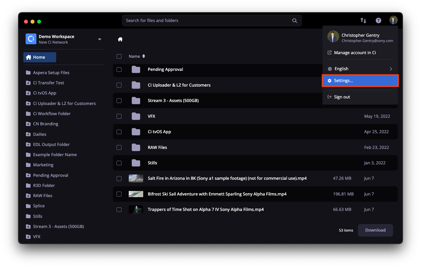Viewport: 421px width, 268px height.
Task: Click the Salt Fire video thumbnail
Action: click(136, 178)
